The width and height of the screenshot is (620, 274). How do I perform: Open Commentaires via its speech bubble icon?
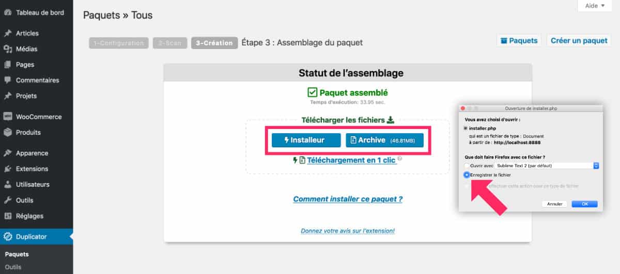(8, 80)
